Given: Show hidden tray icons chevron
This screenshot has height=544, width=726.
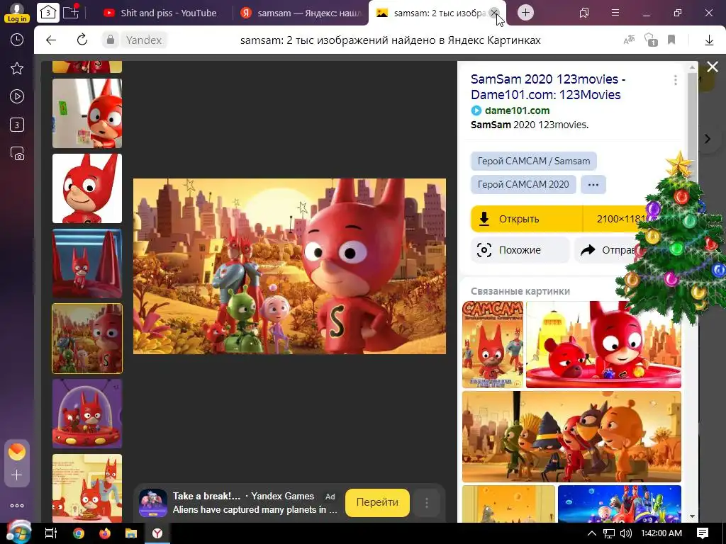Looking at the screenshot, I should click(x=592, y=533).
